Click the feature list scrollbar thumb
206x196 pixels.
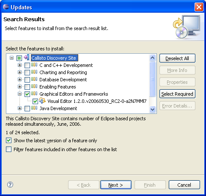click(152, 79)
